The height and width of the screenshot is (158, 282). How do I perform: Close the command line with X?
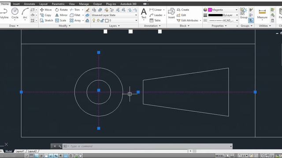tap(55, 146)
